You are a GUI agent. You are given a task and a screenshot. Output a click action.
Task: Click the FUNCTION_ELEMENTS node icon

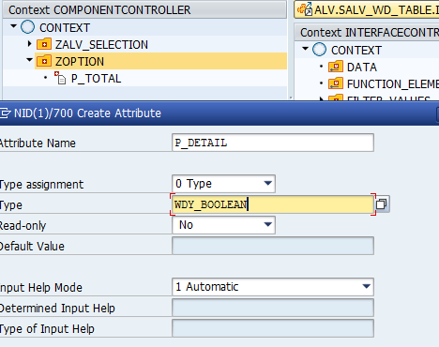click(336, 83)
